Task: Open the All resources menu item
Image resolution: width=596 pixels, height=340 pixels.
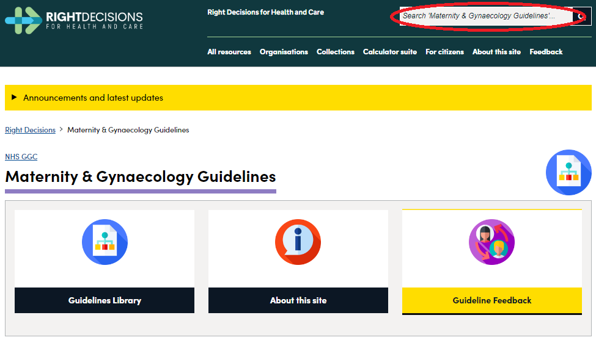Action: [x=229, y=52]
